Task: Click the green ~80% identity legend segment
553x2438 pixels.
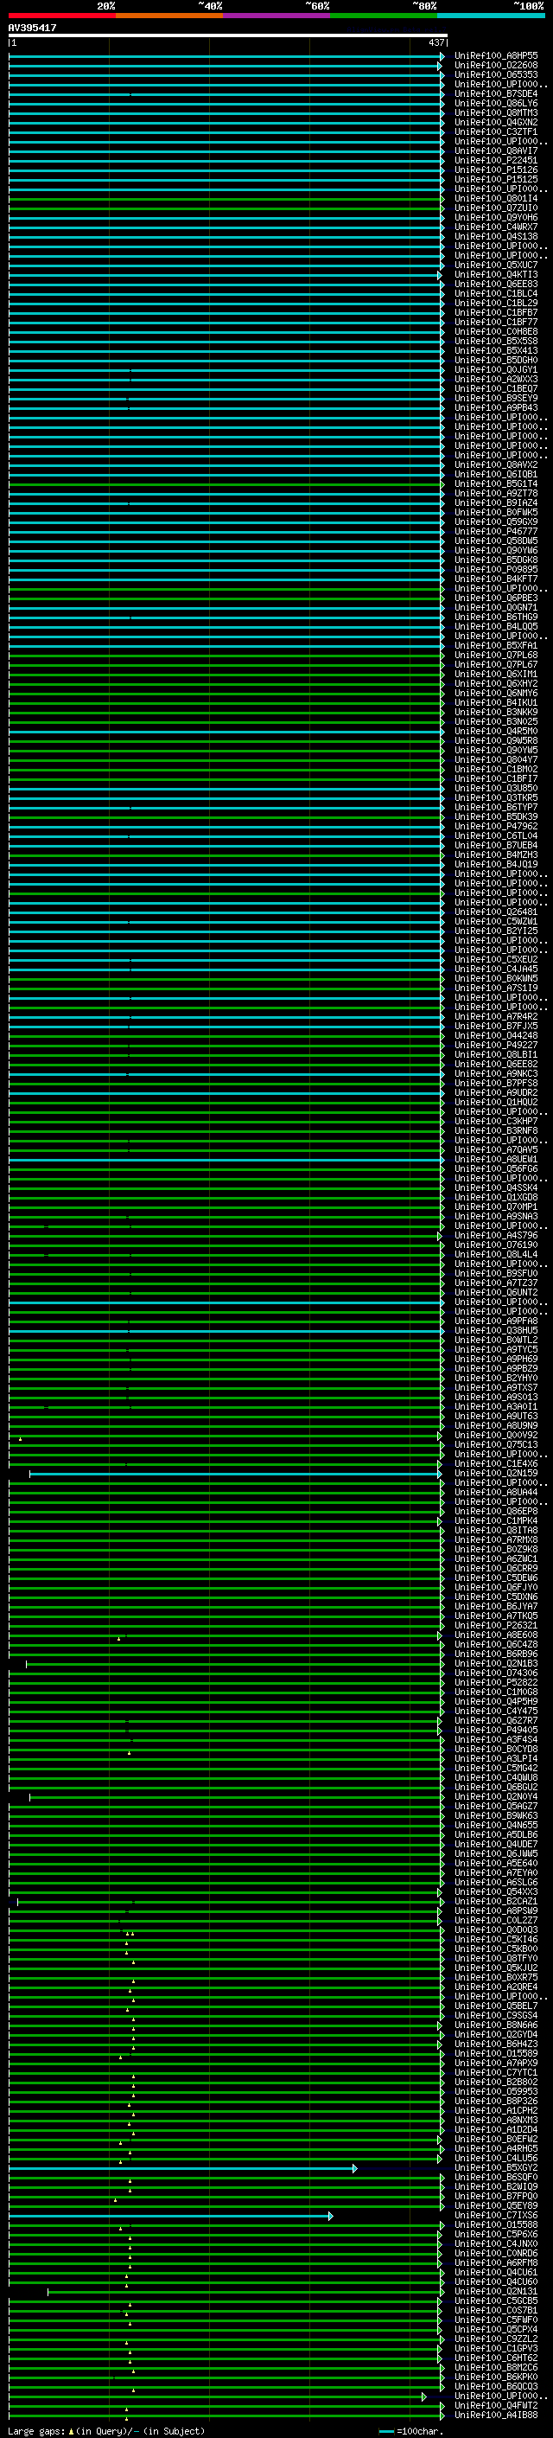Action: coord(384,16)
